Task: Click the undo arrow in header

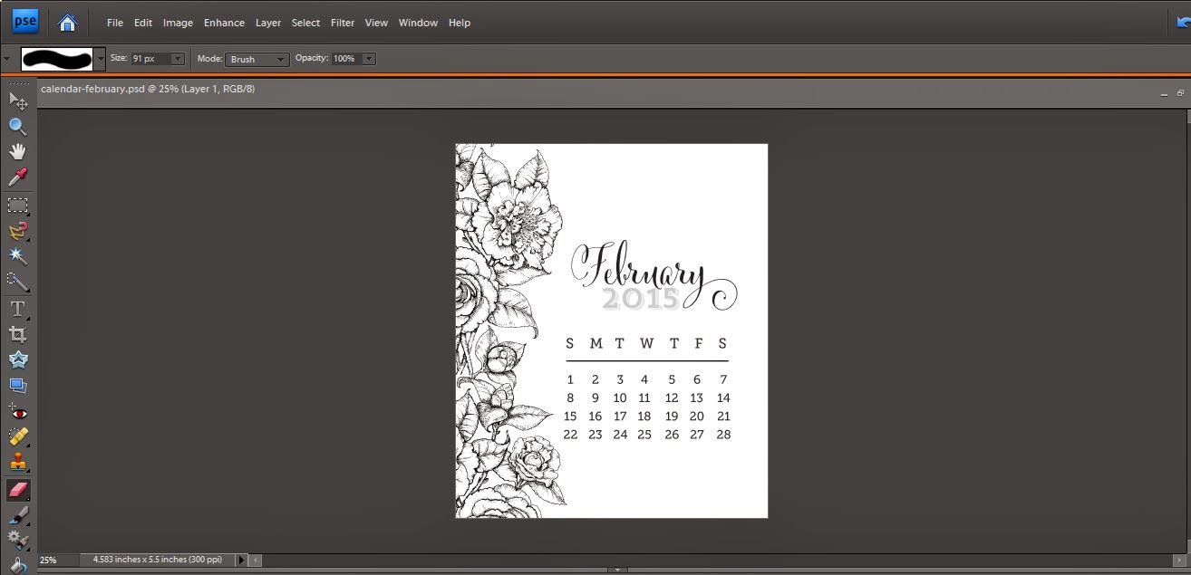Action: point(1183,23)
